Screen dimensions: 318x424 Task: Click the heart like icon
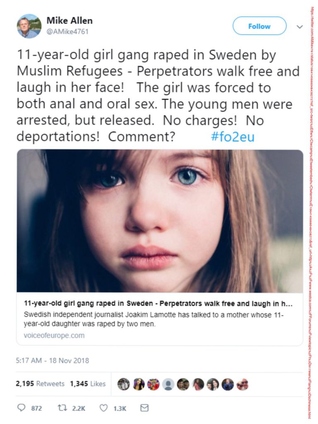click(104, 408)
